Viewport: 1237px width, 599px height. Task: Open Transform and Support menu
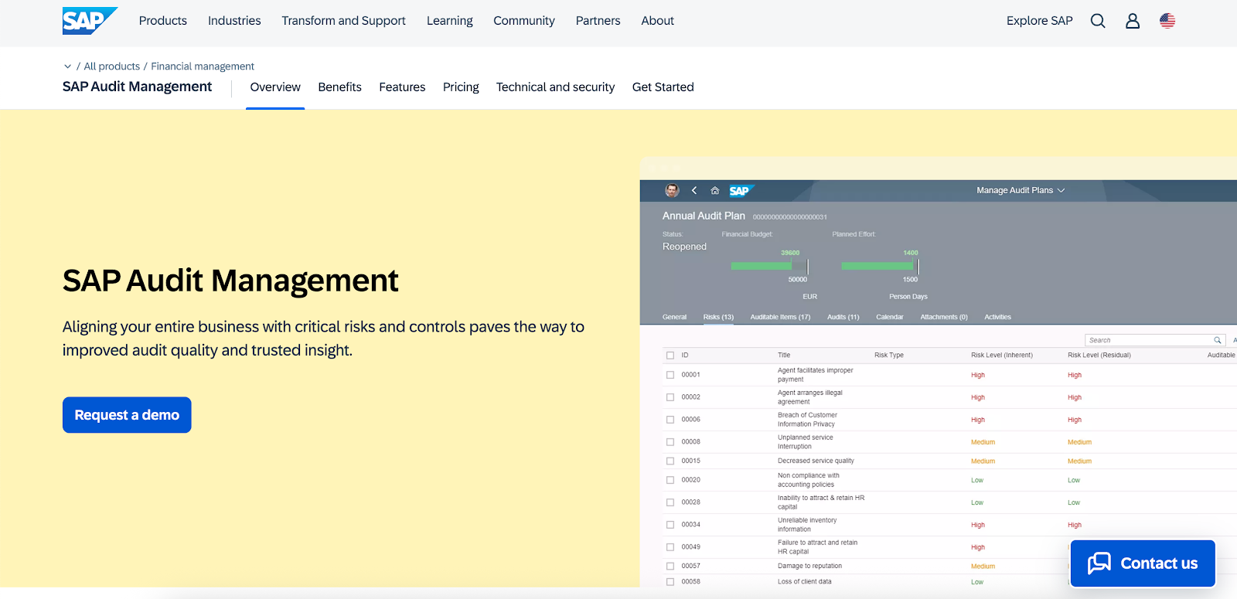(x=343, y=21)
